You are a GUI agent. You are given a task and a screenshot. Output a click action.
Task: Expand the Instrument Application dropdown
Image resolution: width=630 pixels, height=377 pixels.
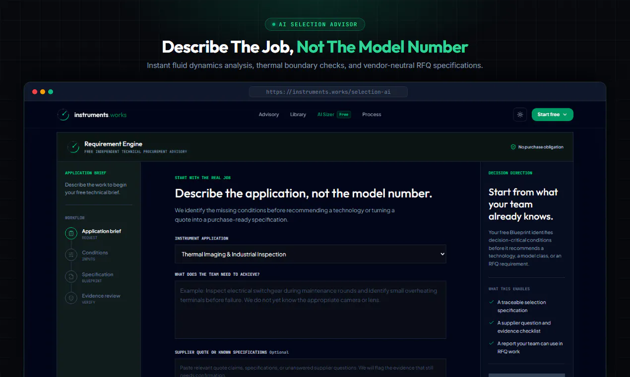click(x=311, y=254)
